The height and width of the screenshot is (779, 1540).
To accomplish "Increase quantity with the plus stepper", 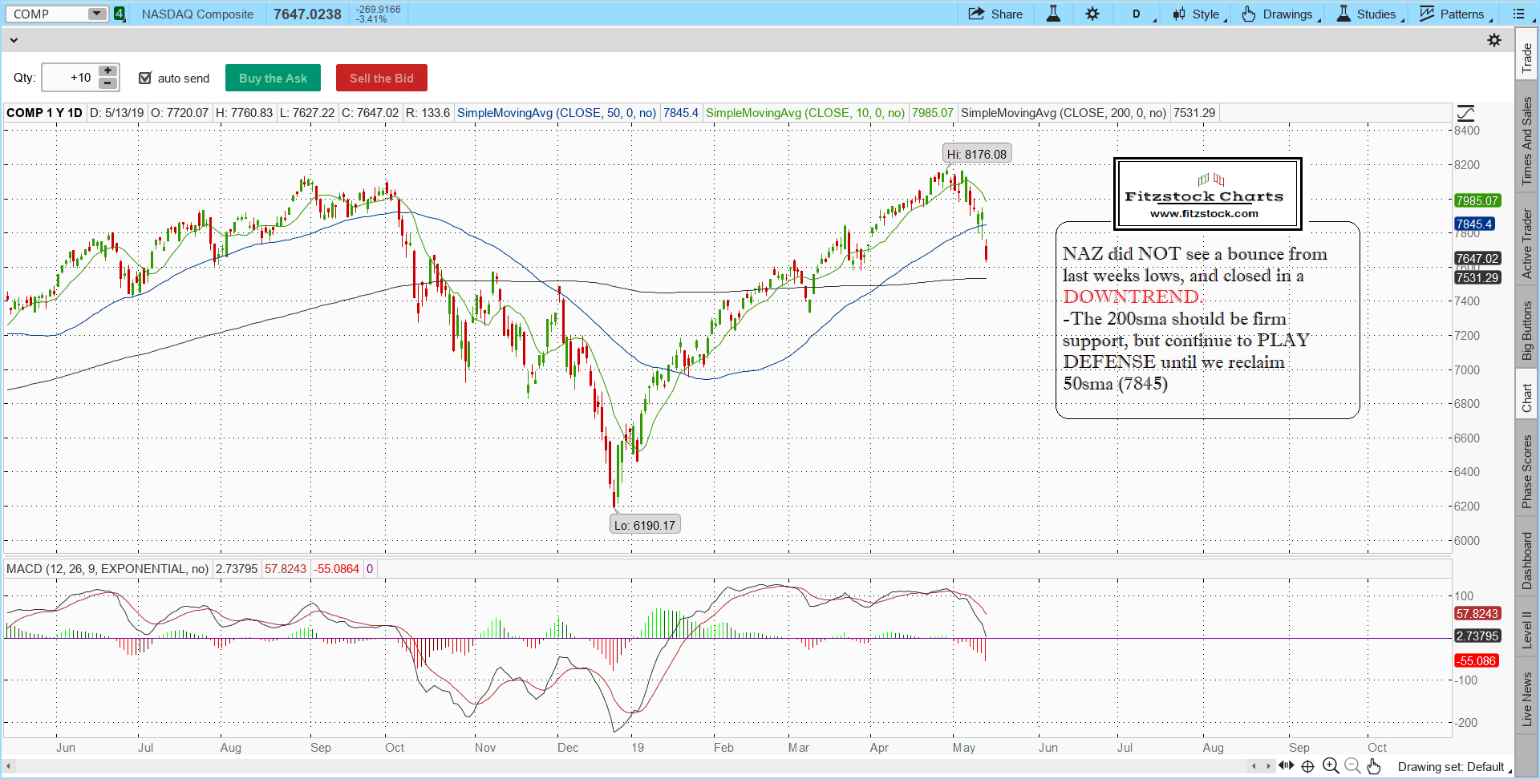I will click(x=108, y=71).
